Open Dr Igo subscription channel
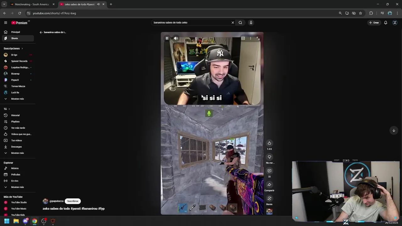Screen dimensions: 402x226 point(18,55)
